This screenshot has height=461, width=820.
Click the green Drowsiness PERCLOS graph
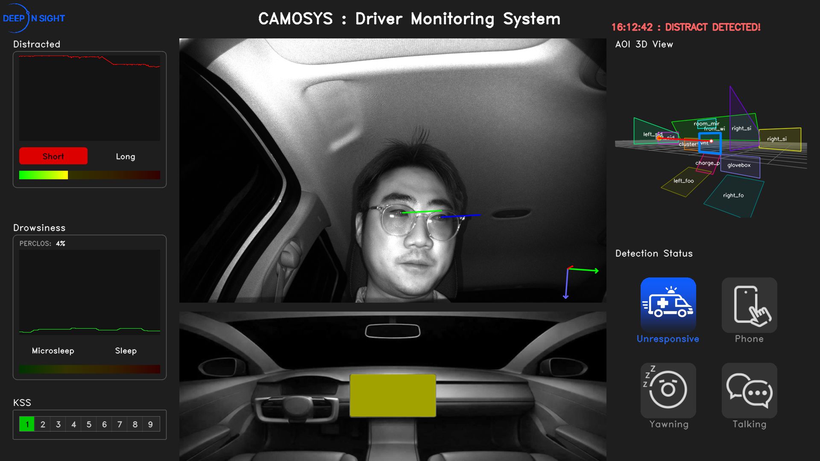point(90,292)
